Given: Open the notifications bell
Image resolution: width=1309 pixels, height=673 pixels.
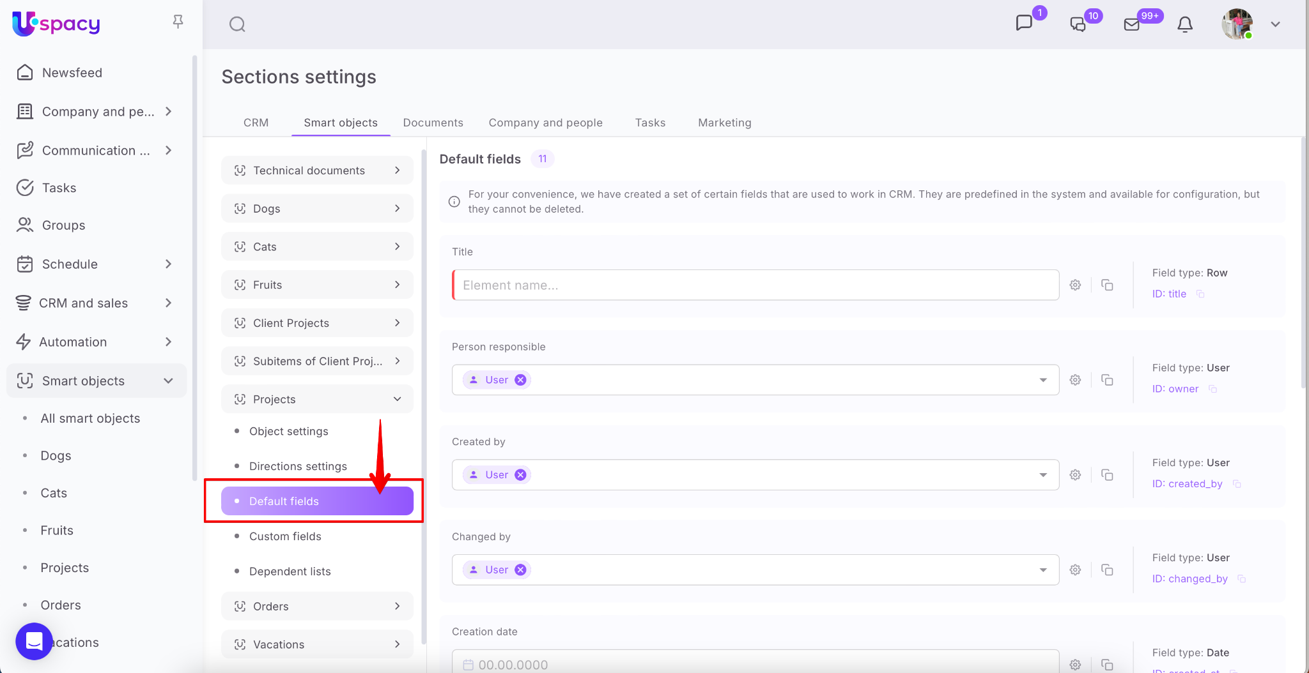Looking at the screenshot, I should point(1184,24).
